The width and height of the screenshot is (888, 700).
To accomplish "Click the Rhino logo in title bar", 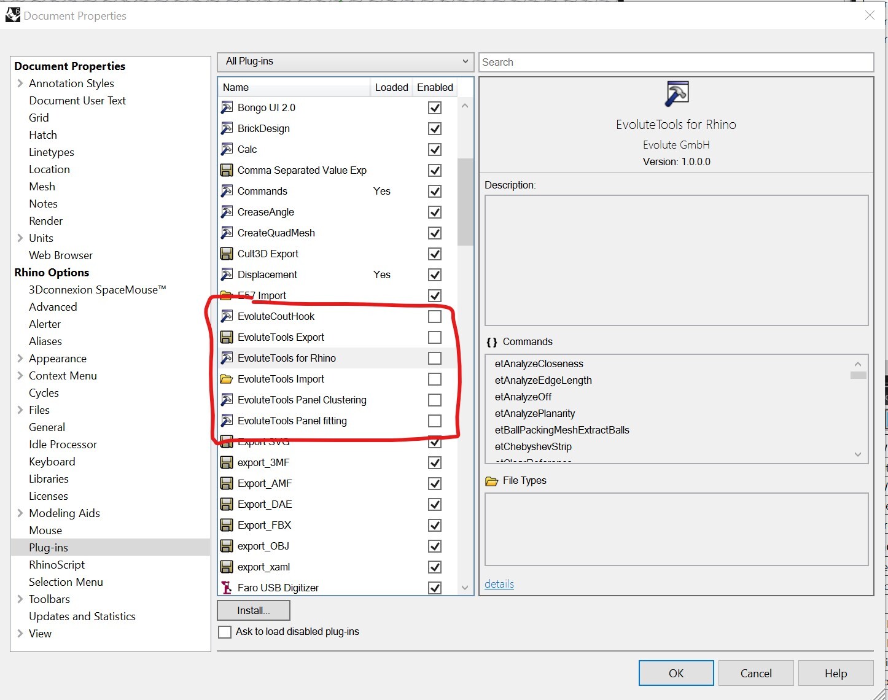I will 12,15.
